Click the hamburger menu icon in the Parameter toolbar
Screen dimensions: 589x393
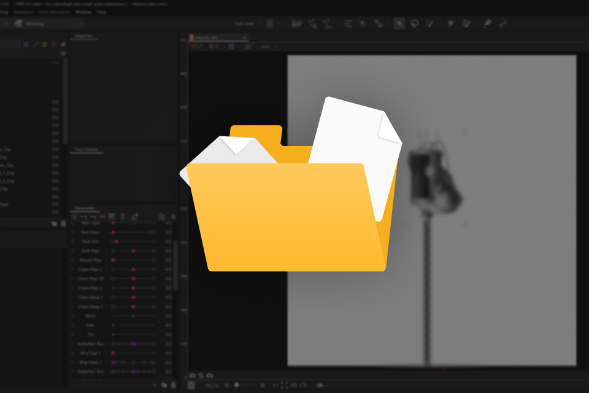pos(173,217)
